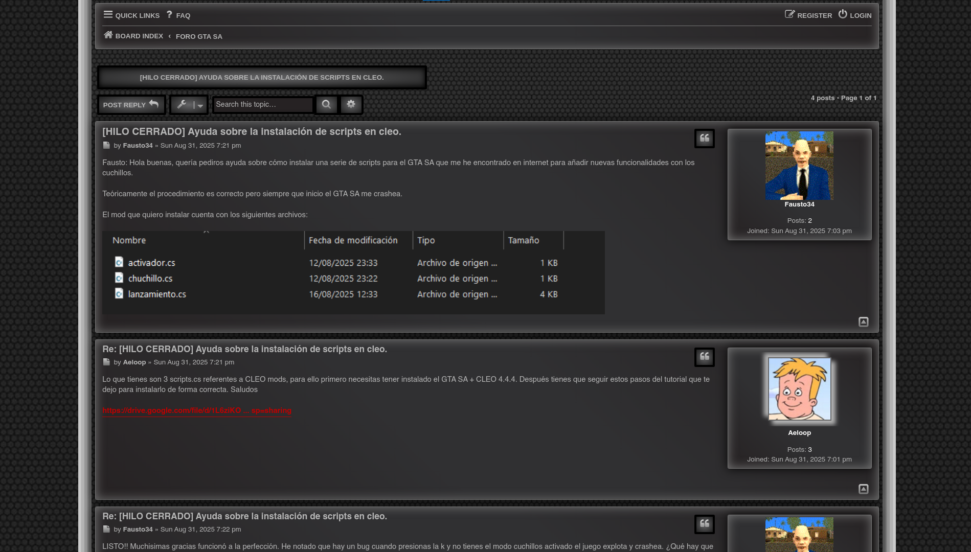Image resolution: width=971 pixels, height=552 pixels.
Task: Open the topic tools wrench dropdown
Action: click(189, 105)
